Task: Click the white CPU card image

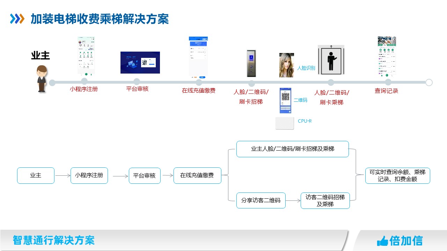Action: pos(285,123)
